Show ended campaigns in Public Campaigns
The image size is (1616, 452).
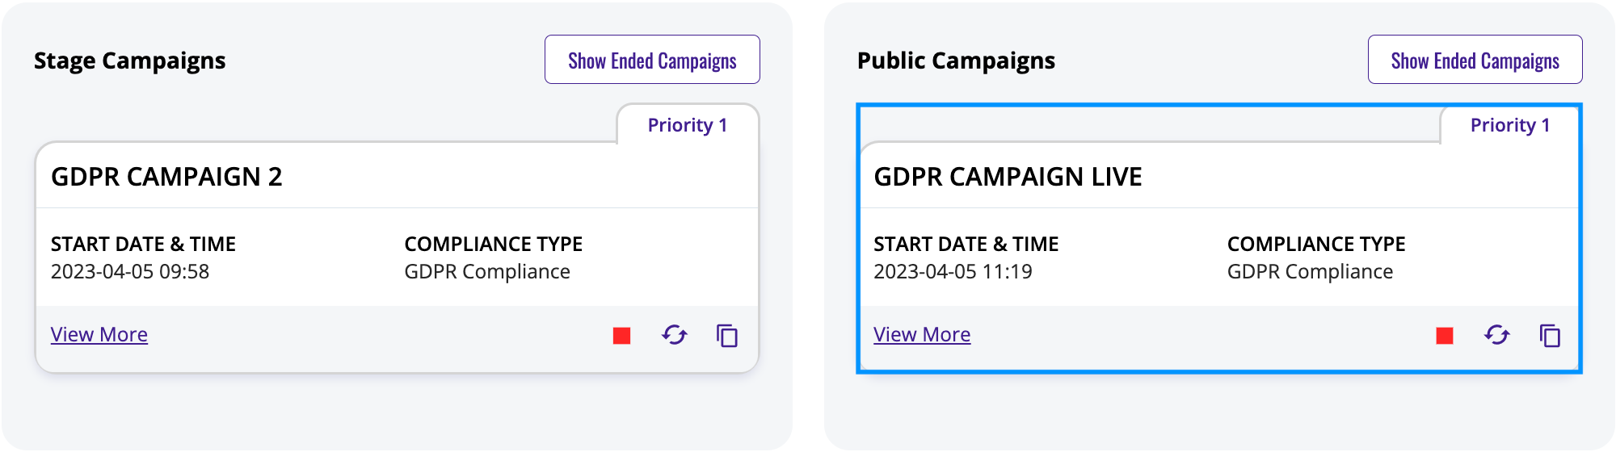pyautogui.click(x=1475, y=60)
